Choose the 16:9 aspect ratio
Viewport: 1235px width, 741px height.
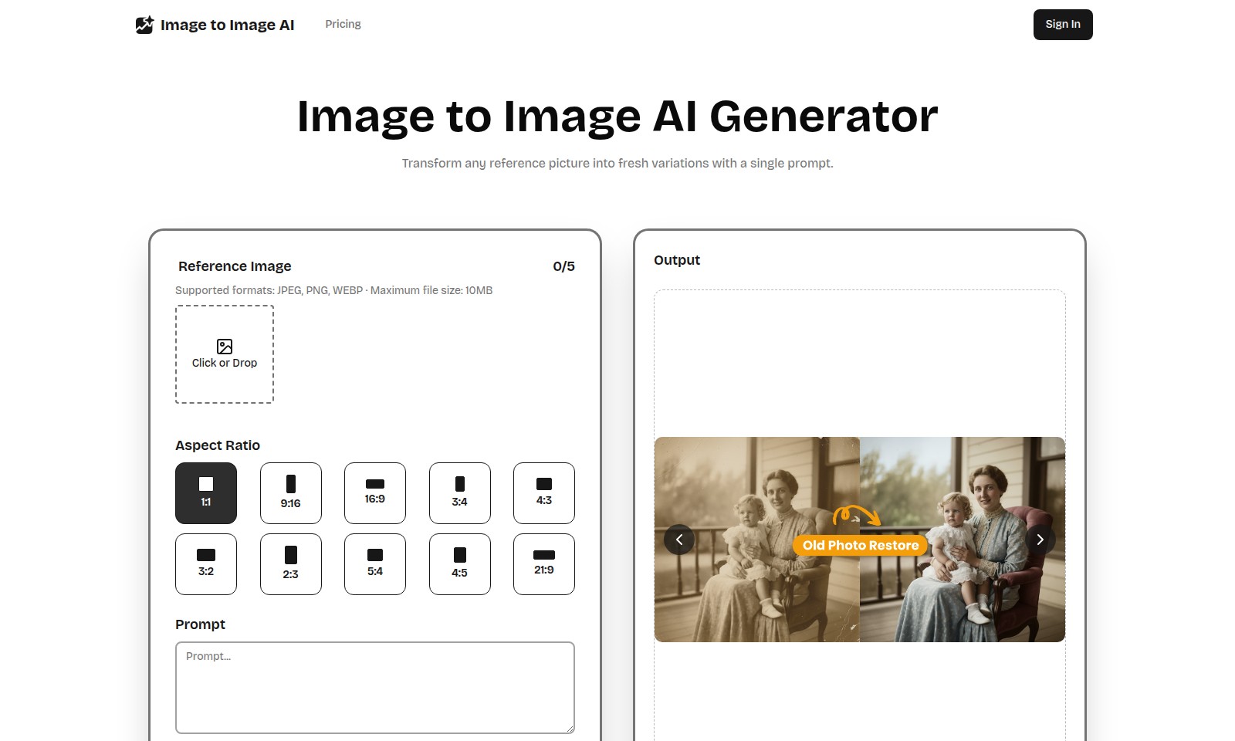point(375,493)
